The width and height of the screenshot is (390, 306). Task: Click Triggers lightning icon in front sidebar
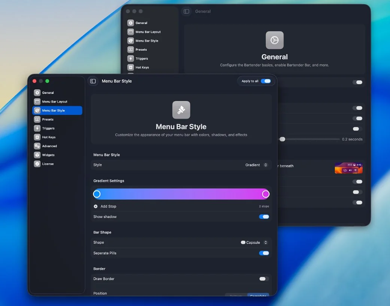click(37, 128)
